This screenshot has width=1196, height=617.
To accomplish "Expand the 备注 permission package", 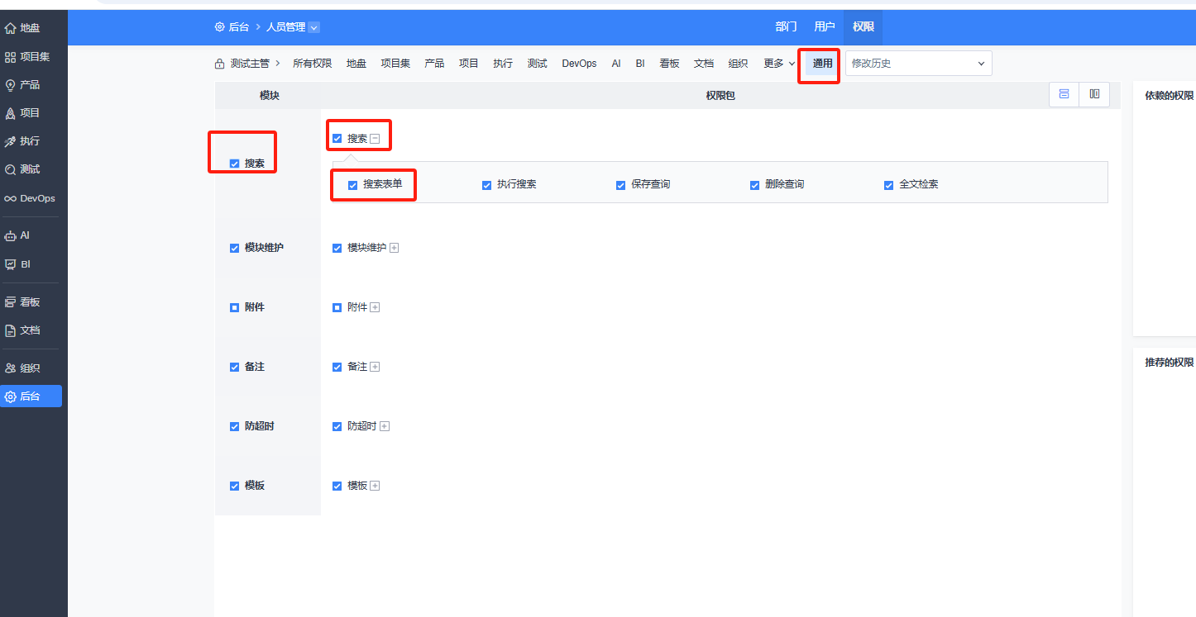I will pos(375,367).
